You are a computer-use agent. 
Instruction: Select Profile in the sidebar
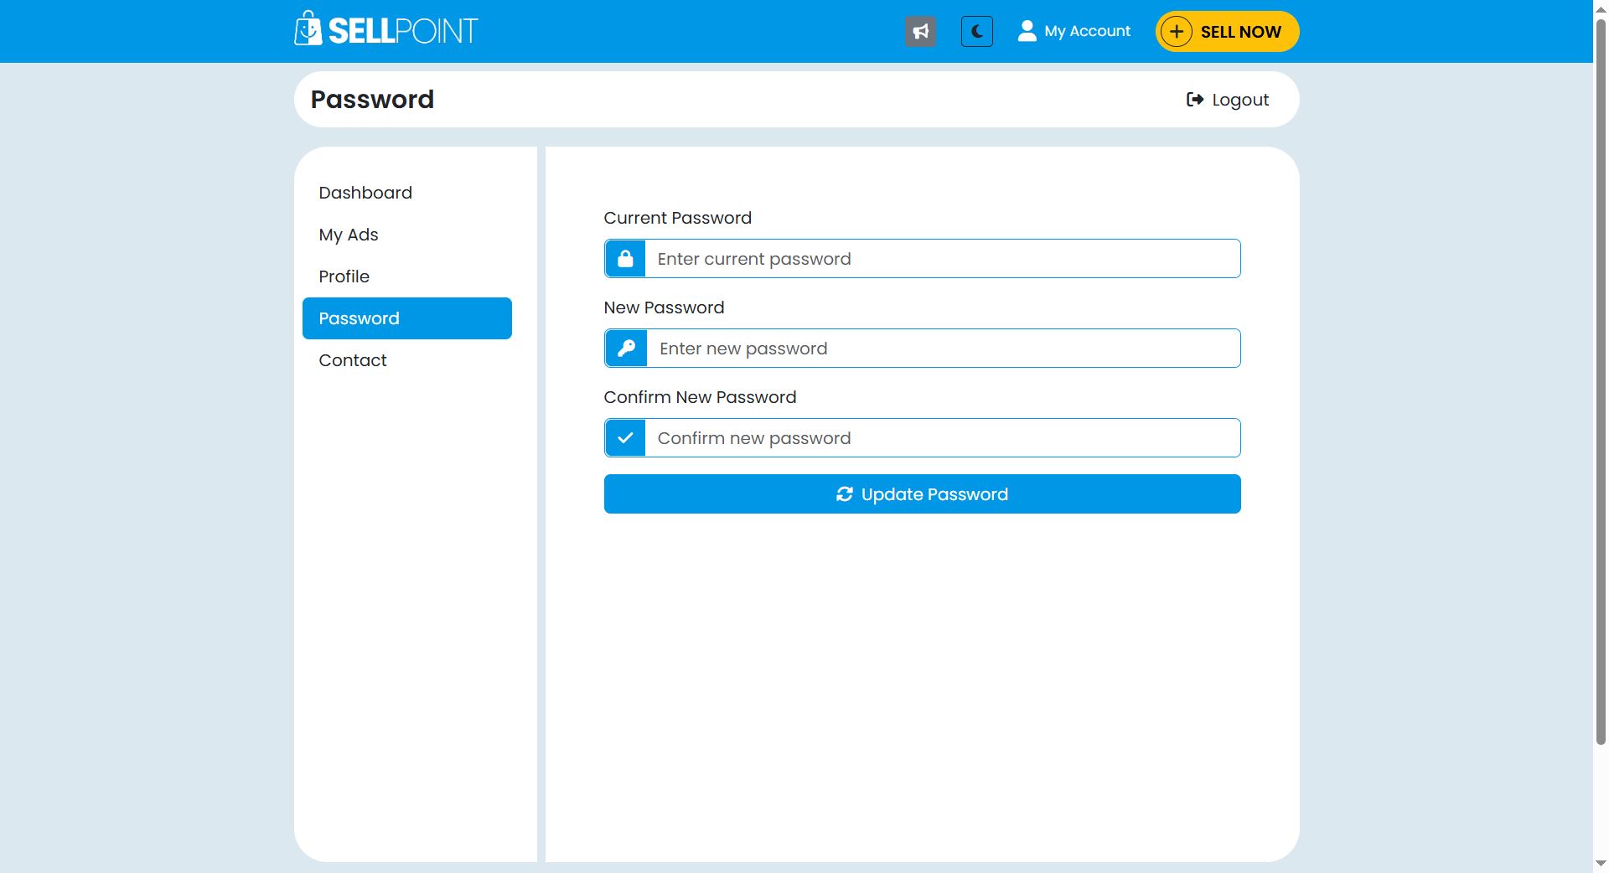[x=344, y=276]
